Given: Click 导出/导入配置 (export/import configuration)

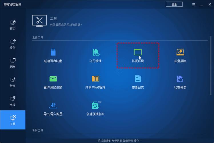Looking at the screenshot, I should coord(53,108).
